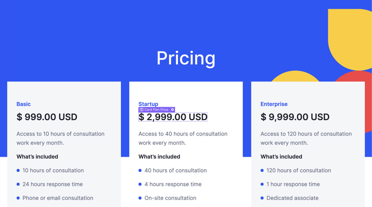Select the Enterprise plan description paragraph
372x207 pixels.
coord(306,138)
